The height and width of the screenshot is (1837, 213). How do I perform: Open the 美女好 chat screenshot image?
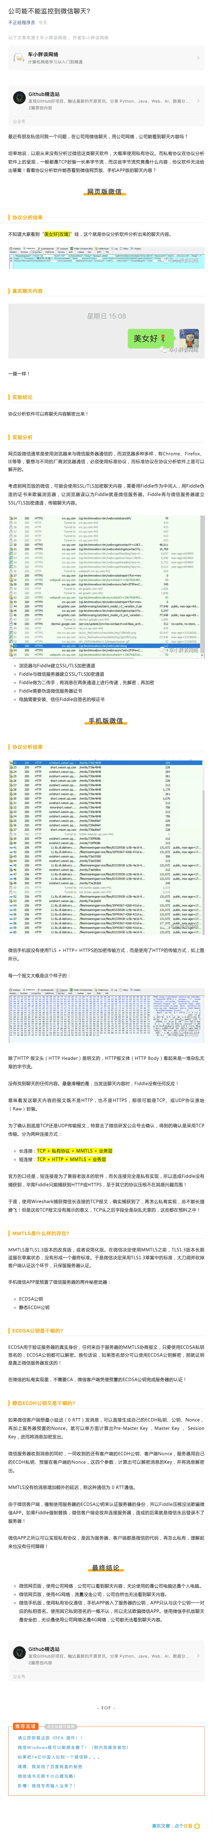tap(107, 331)
